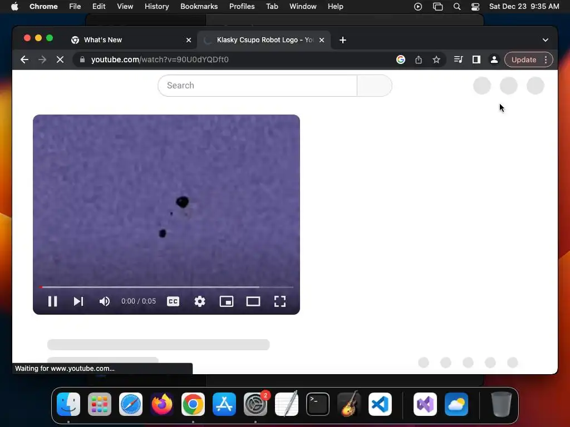Click the Update button
Viewport: 570px width, 427px height.
click(524, 59)
